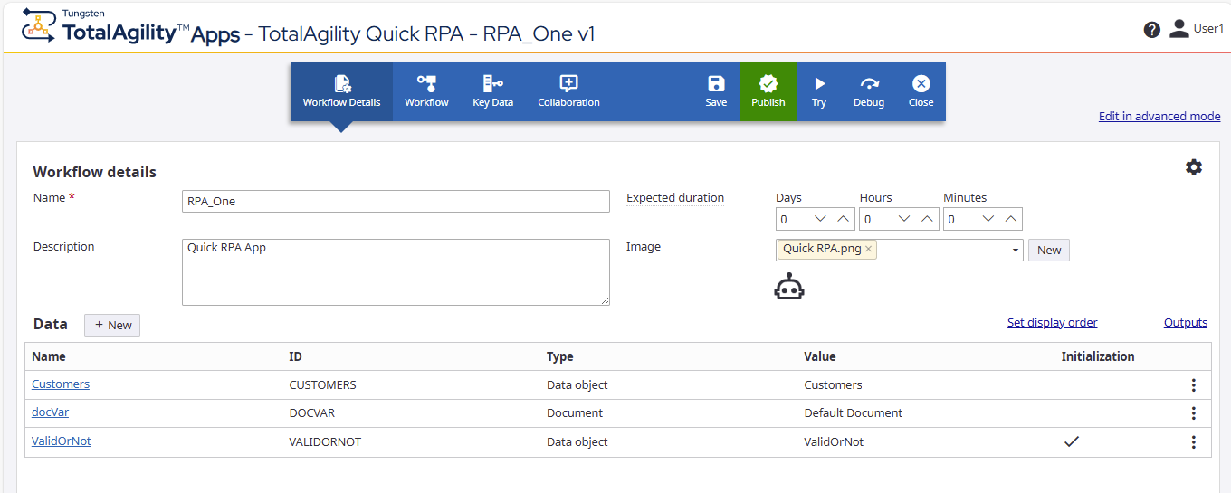Click the ID column header
Image resolution: width=1231 pixels, height=493 pixels.
pyautogui.click(x=295, y=356)
